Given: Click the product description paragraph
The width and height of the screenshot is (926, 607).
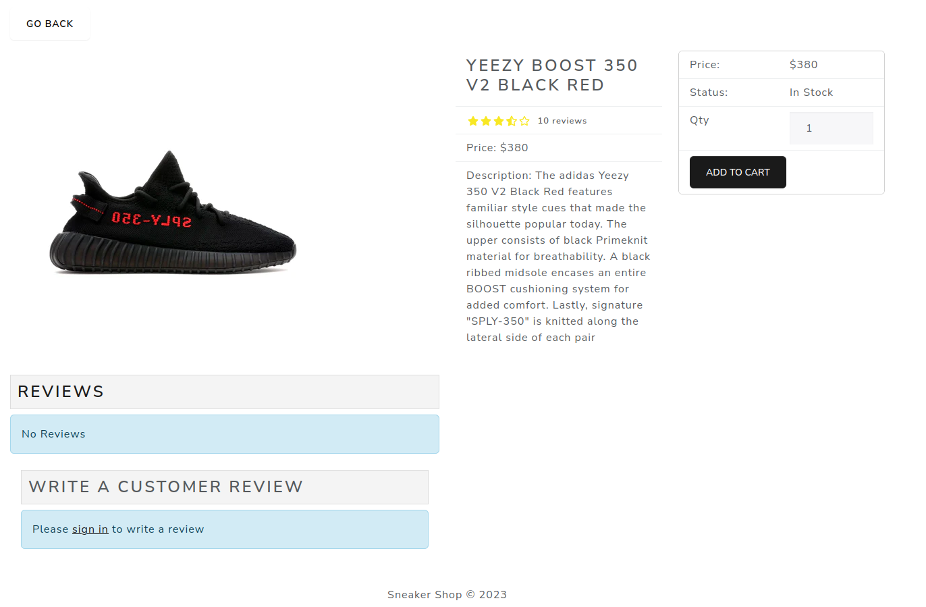Looking at the screenshot, I should tap(557, 256).
